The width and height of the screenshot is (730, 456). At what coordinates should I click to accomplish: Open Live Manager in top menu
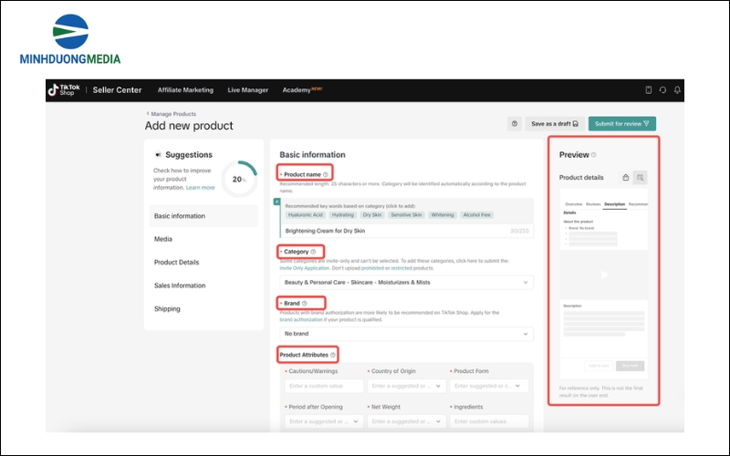coord(247,89)
